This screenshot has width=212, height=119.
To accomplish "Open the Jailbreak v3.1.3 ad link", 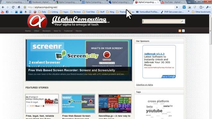I will click(x=154, y=54).
